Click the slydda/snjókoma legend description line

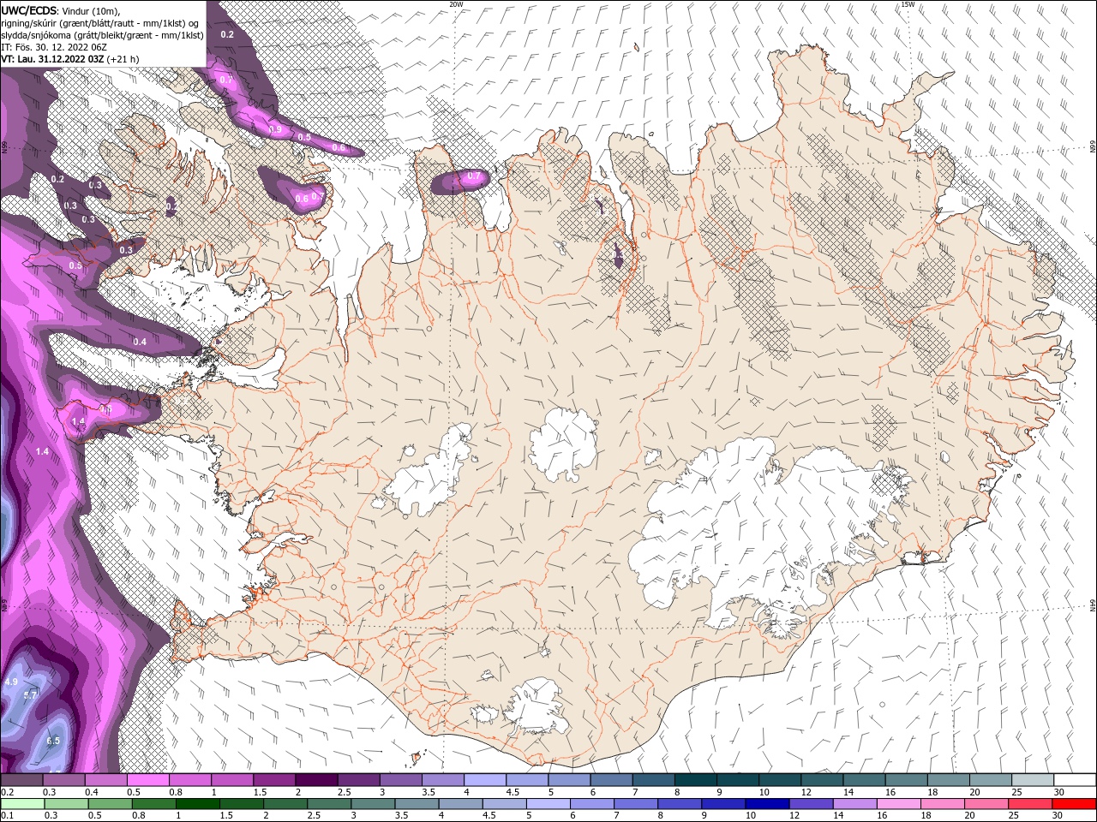pos(100,34)
